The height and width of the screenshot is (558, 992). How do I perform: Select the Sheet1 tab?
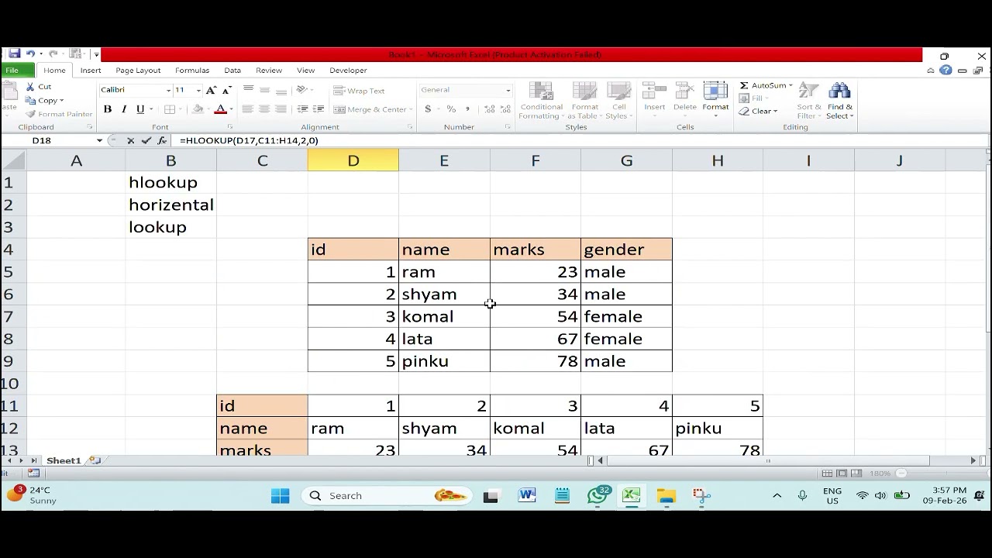64,460
